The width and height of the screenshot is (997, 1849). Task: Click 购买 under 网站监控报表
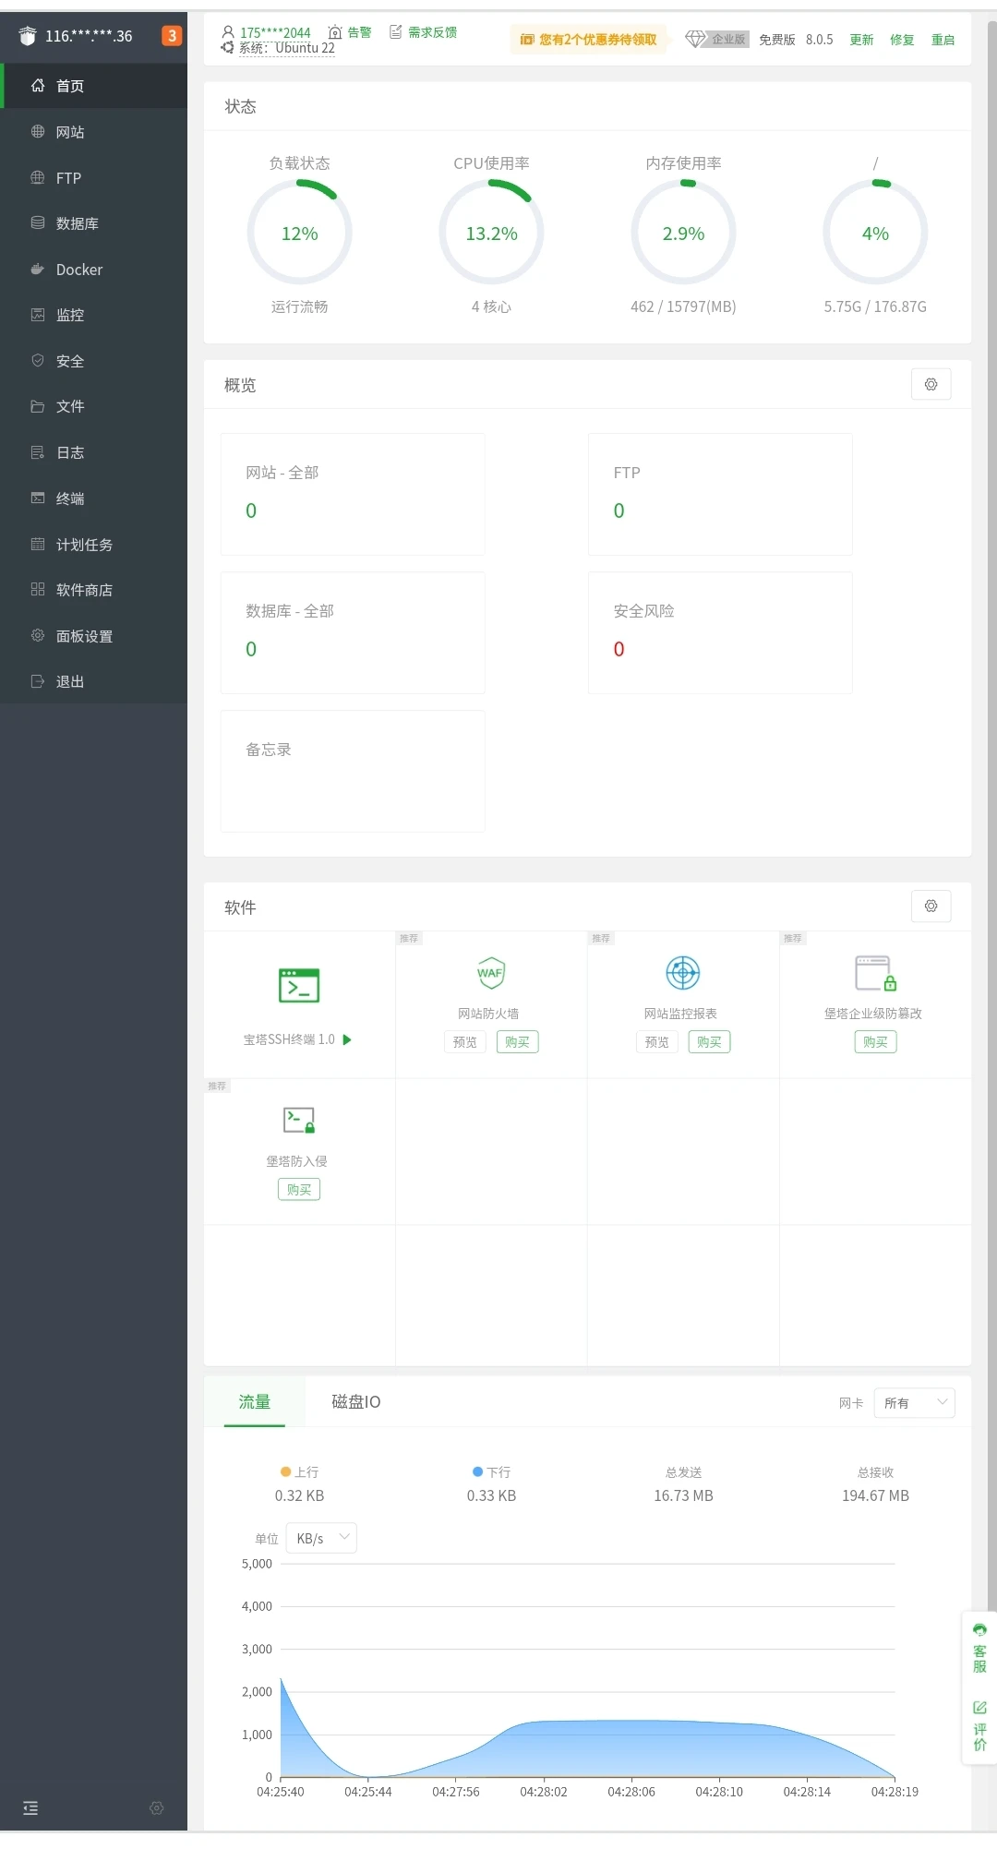(x=709, y=1042)
